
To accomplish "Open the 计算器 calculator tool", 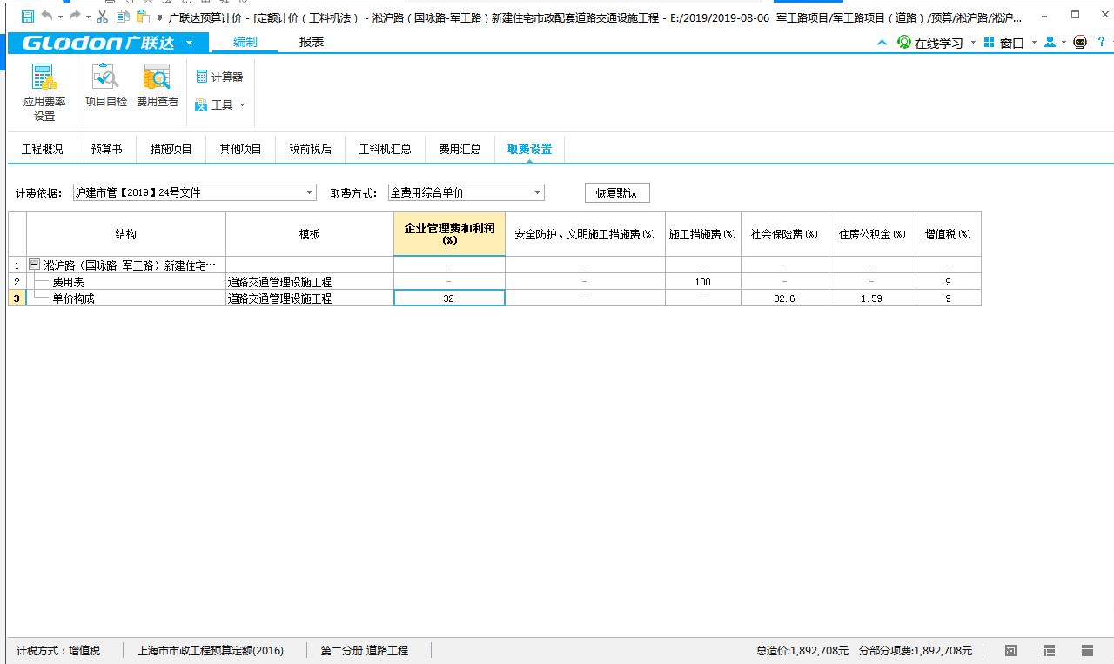I will click(x=219, y=77).
